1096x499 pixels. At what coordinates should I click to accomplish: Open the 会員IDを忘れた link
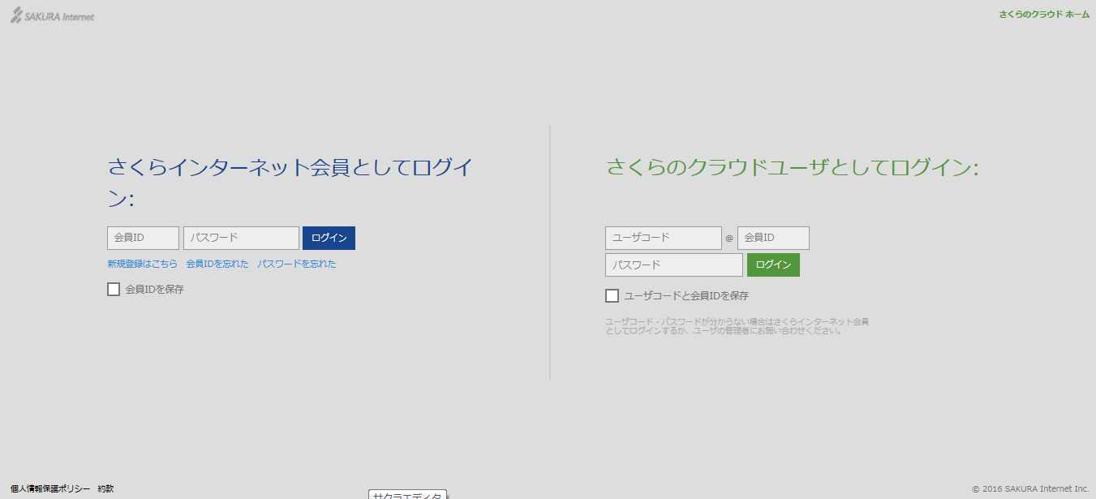pos(217,264)
